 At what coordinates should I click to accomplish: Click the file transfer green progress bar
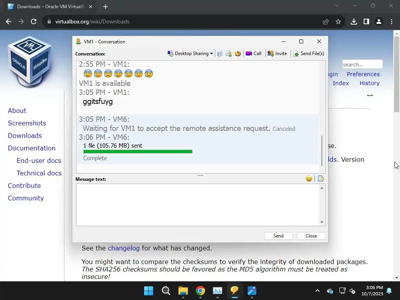(x=138, y=152)
